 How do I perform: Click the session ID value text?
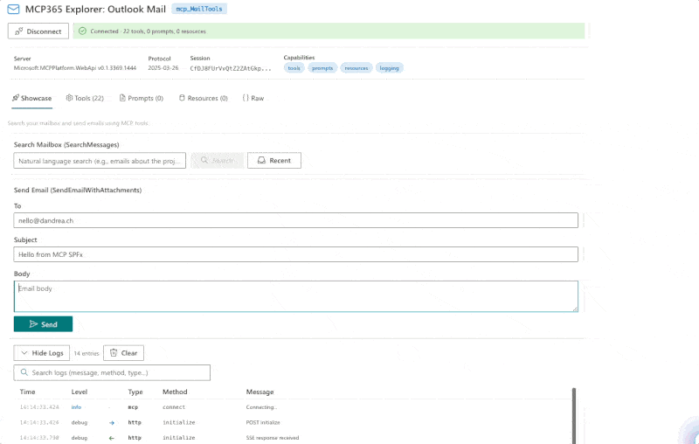pyautogui.click(x=231, y=68)
